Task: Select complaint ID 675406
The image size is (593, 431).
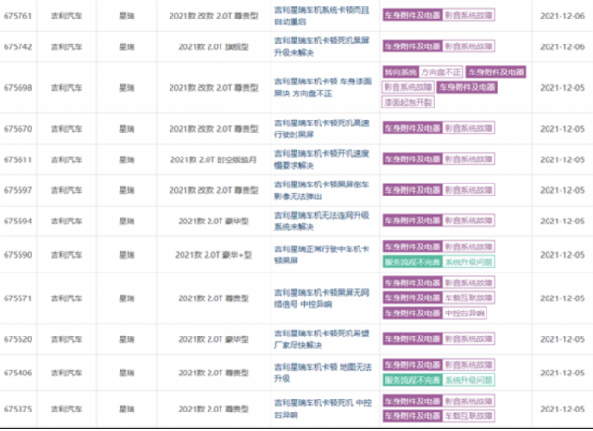Action: [x=18, y=373]
